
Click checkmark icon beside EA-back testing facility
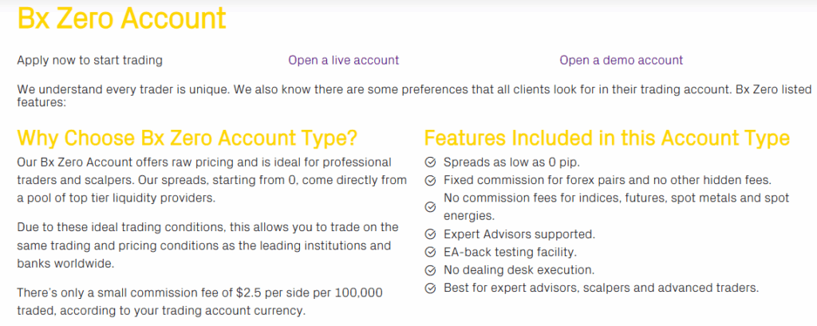pyautogui.click(x=430, y=253)
